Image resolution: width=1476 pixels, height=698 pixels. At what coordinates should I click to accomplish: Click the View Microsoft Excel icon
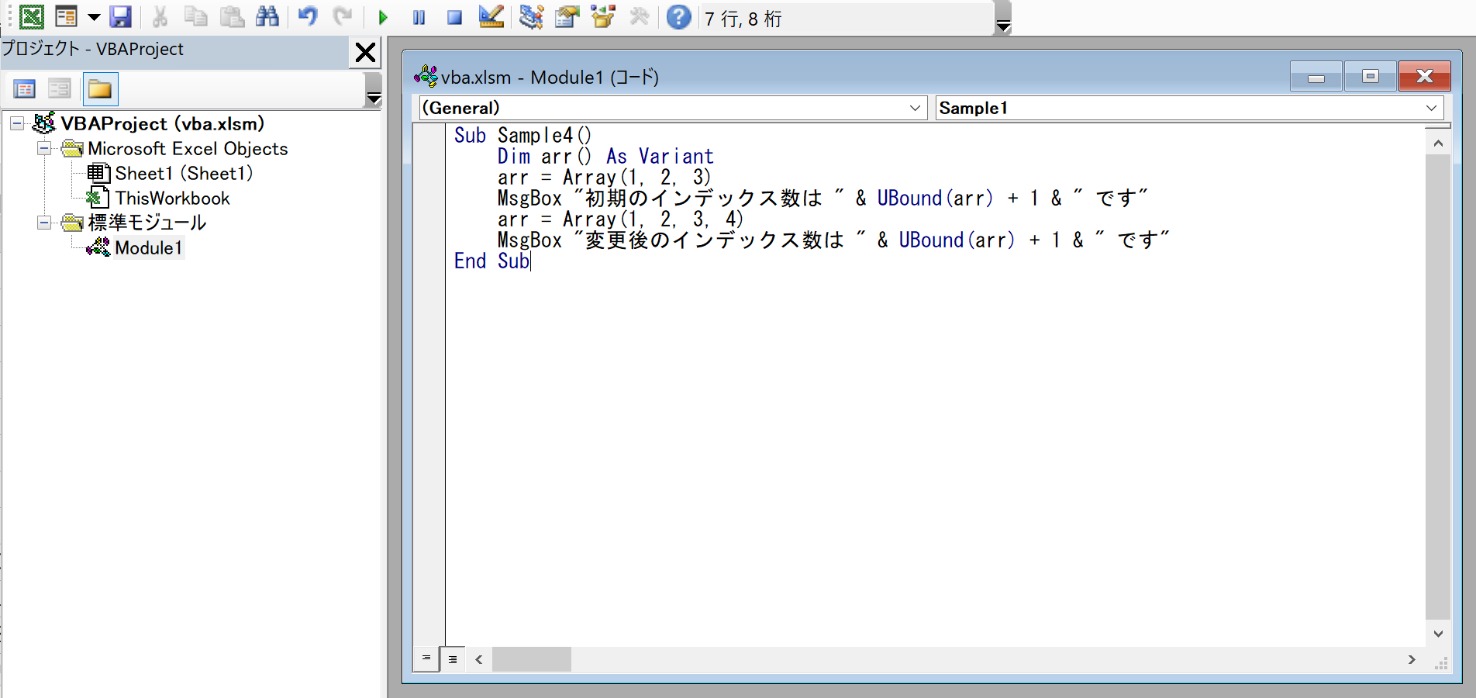coord(32,16)
